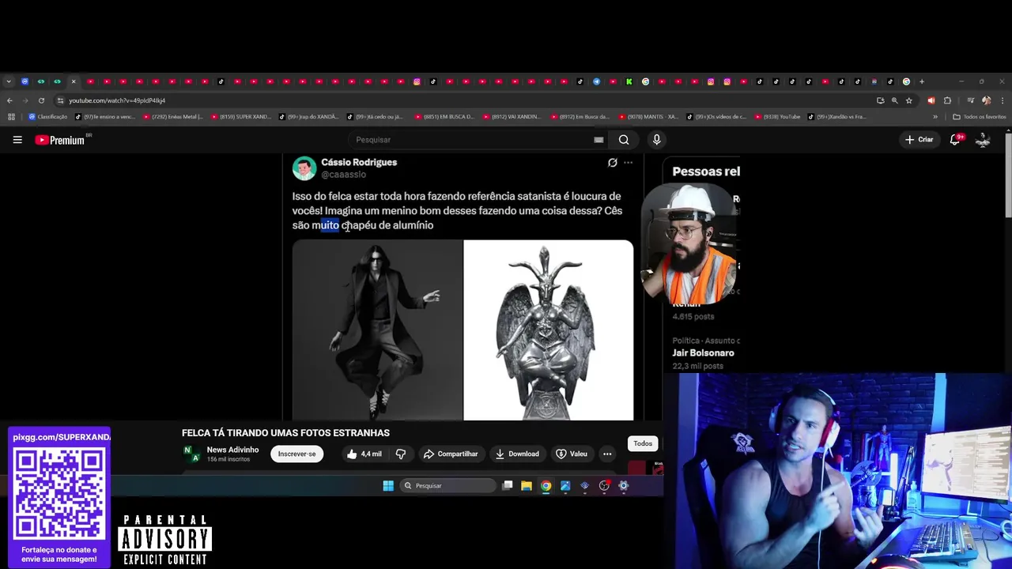Click the address bar URL youtube.com/watch
This screenshot has width=1012, height=569.
pos(117,100)
